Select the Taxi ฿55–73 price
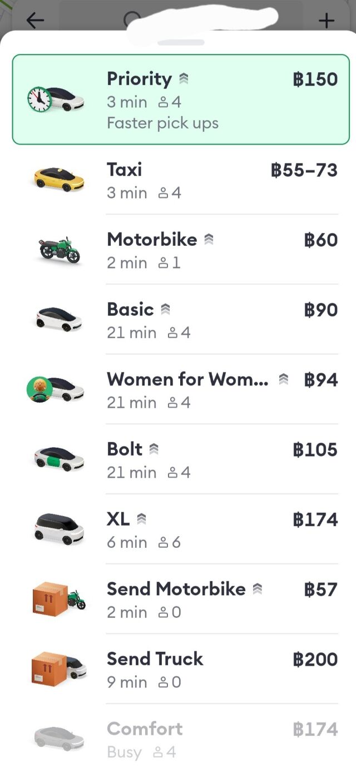The image size is (356, 767). coord(304,170)
